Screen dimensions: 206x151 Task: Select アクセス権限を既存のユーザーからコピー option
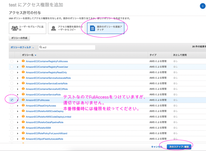(67, 28)
